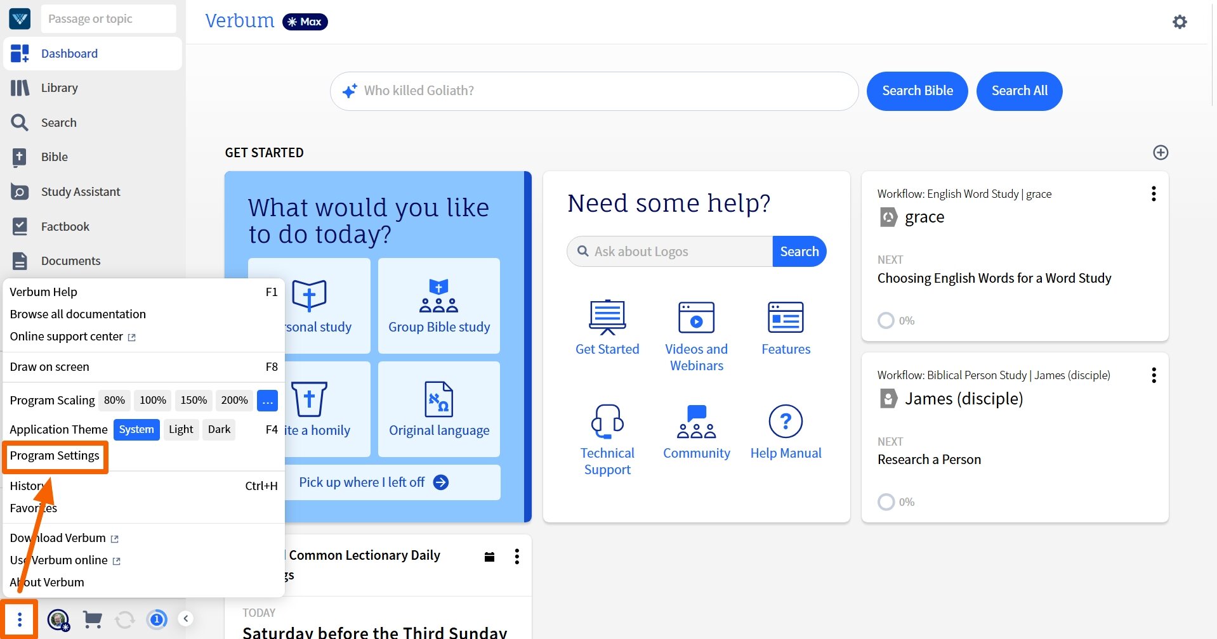Switch the application theme to Light
The height and width of the screenshot is (639, 1217).
pos(181,429)
